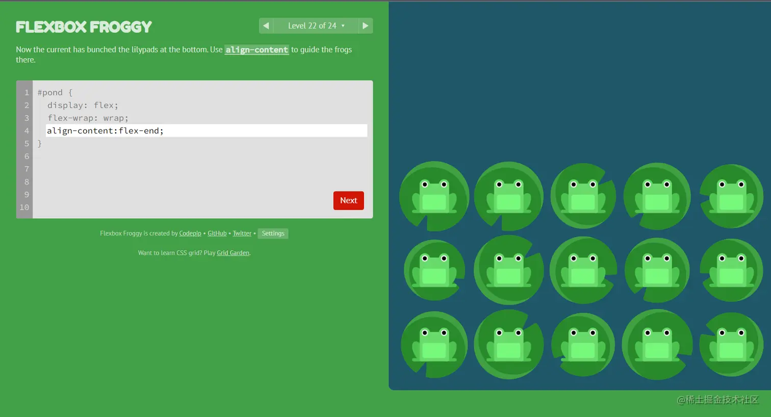Click the first frog in middle row
Screen dimensions: 771x417
pyautogui.click(x=434, y=270)
